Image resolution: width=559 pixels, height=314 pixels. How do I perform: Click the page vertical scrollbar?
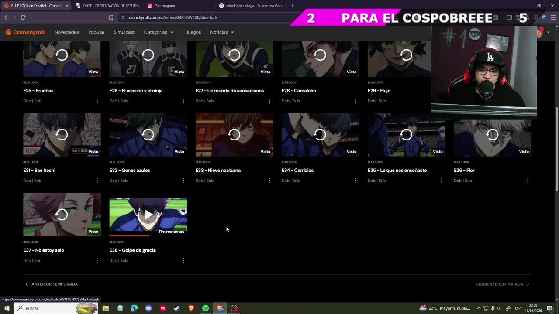556,148
